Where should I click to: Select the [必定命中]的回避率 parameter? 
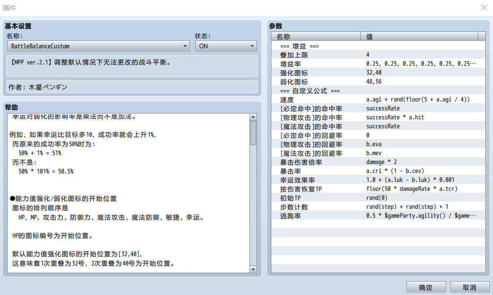(x=378, y=135)
